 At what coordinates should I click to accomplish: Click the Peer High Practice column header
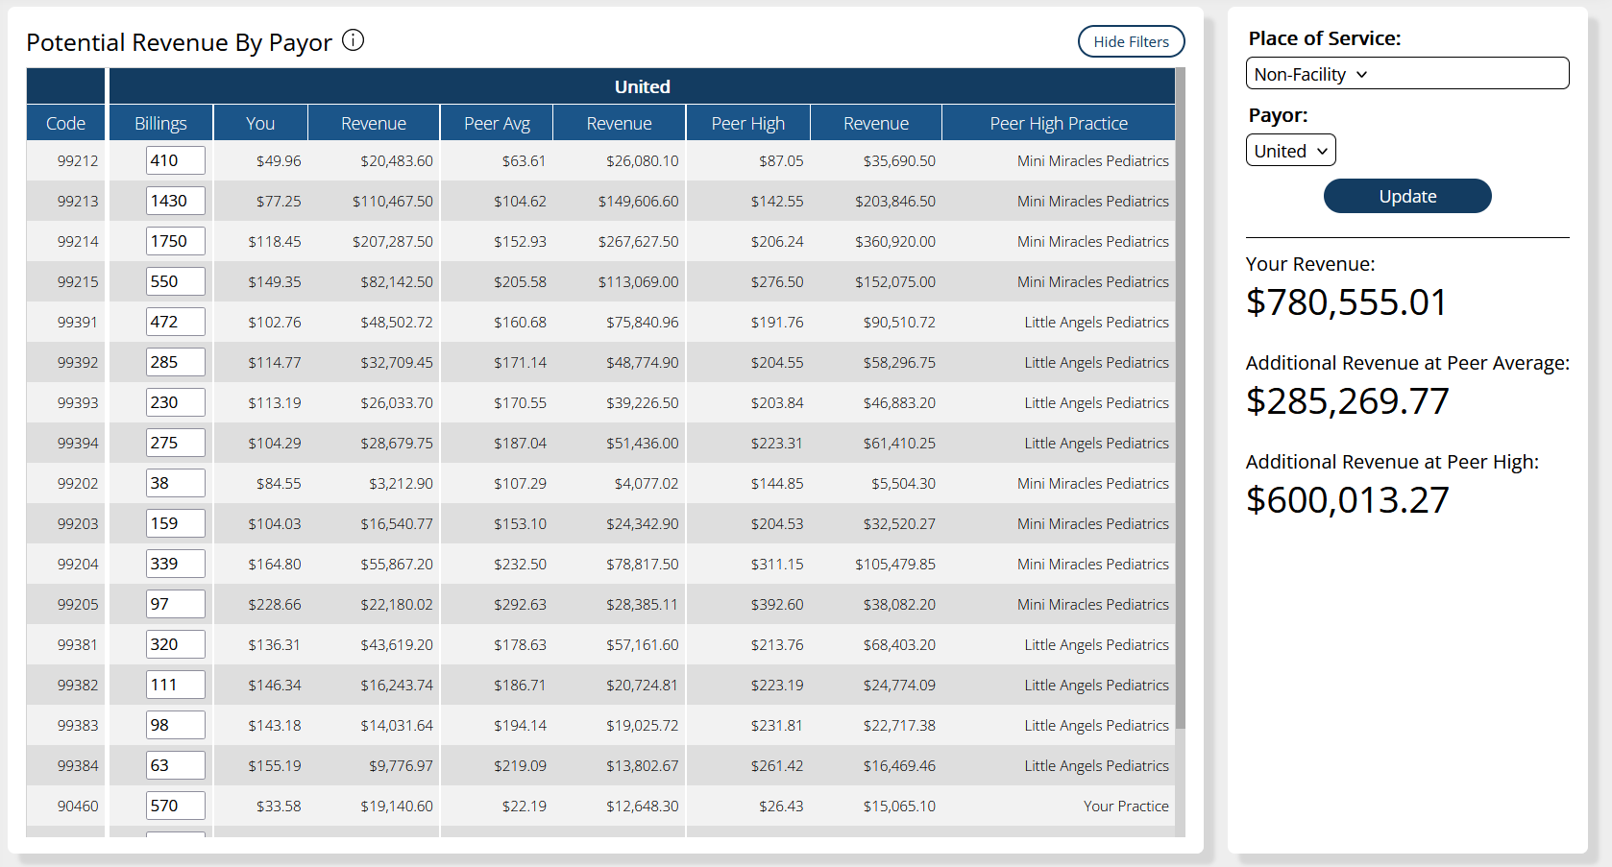pos(1058,124)
